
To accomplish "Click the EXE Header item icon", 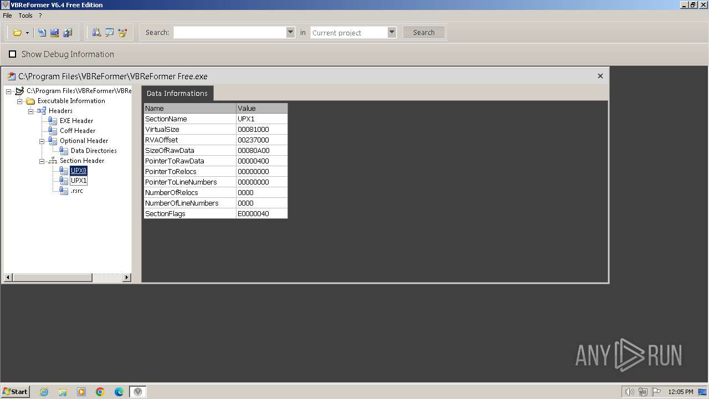I will [x=53, y=121].
